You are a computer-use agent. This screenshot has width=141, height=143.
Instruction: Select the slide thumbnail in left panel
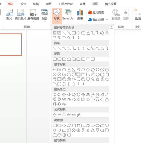[x=11, y=45]
